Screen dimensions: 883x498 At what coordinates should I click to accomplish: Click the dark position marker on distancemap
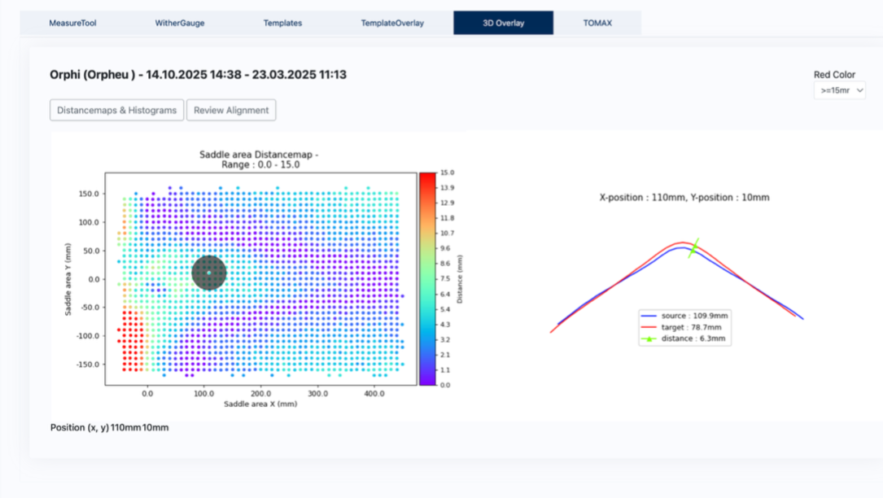209,273
